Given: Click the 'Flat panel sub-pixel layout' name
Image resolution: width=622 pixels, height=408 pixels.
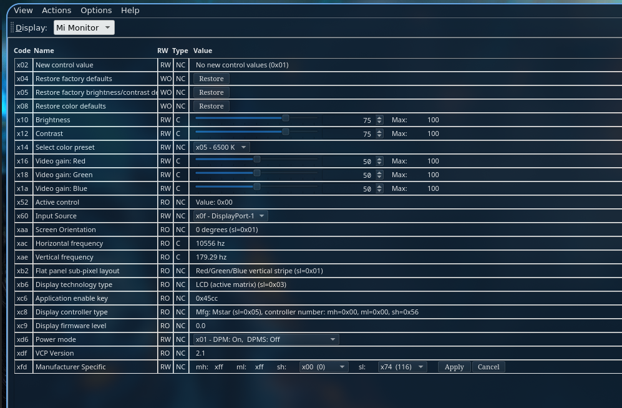Looking at the screenshot, I should (x=77, y=271).
